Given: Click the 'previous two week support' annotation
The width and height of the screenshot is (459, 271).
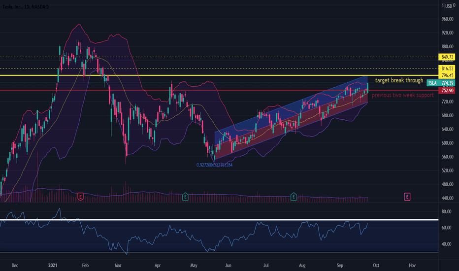Looking at the screenshot, I should pyautogui.click(x=403, y=95).
